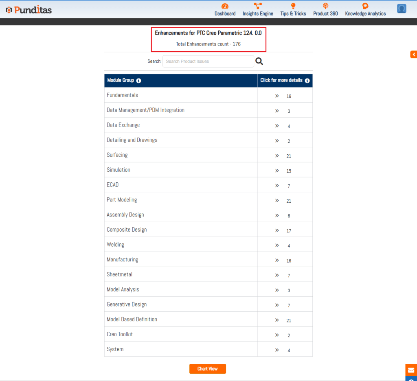Open Tips & Tricks lightbulb icon
The image size is (417, 381).
tap(293, 6)
